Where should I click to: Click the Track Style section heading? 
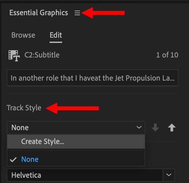click(24, 108)
